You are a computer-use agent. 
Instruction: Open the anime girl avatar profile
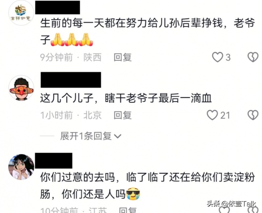tap(21, 167)
